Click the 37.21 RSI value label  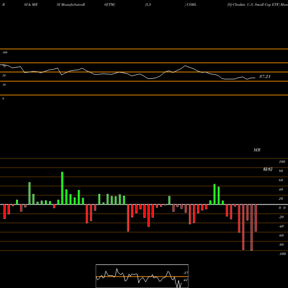[x=265, y=77]
